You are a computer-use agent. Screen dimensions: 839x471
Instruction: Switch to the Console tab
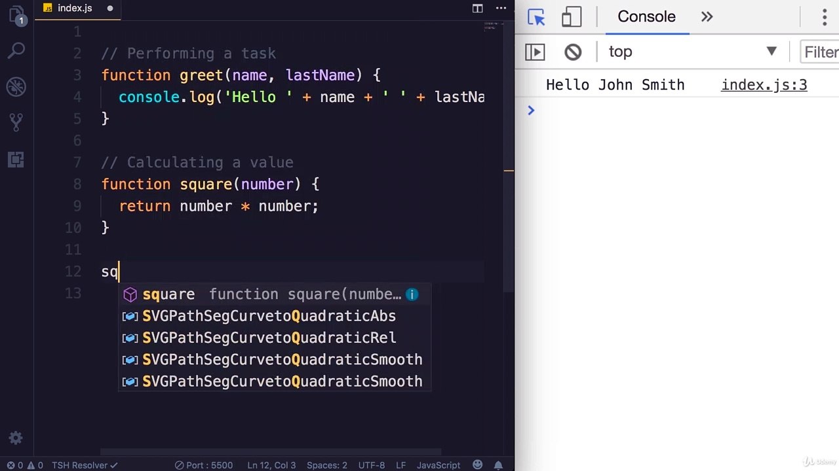pos(646,17)
